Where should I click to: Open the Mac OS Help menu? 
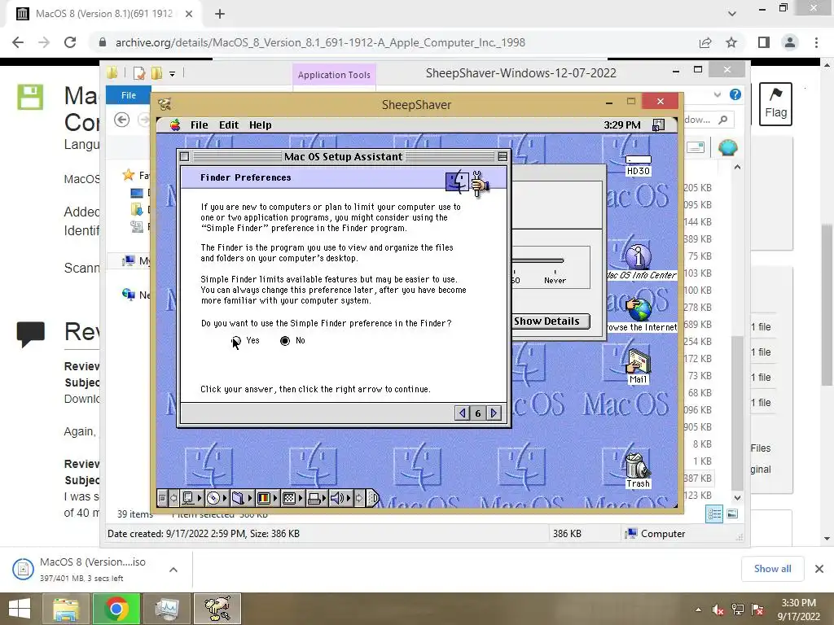coord(260,125)
